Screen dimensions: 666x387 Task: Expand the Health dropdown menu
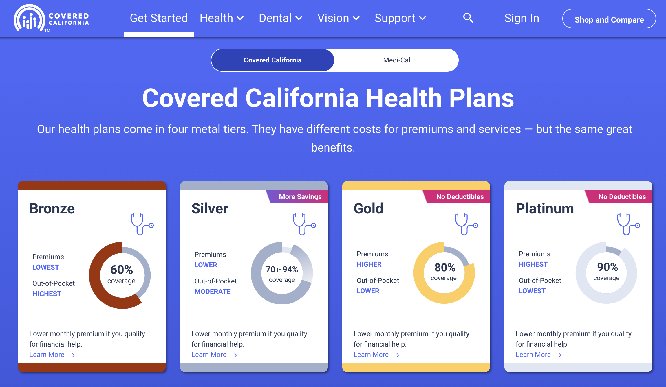[x=222, y=18]
